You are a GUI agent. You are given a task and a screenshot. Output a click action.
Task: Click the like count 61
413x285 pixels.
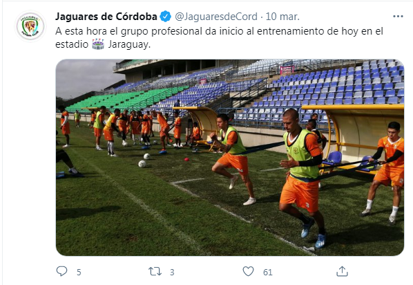pos(267,272)
